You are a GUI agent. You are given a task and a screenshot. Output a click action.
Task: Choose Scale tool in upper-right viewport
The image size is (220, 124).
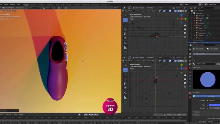point(125,34)
